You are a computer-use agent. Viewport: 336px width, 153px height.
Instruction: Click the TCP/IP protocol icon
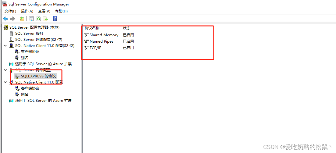point(87,48)
